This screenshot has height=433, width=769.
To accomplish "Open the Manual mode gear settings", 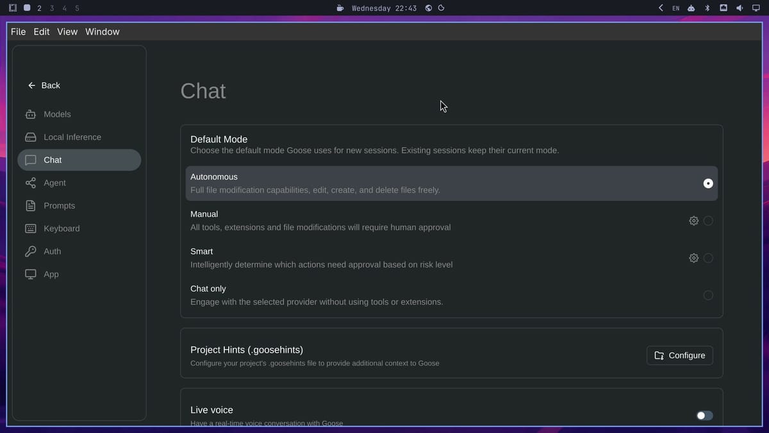I will [x=693, y=221].
